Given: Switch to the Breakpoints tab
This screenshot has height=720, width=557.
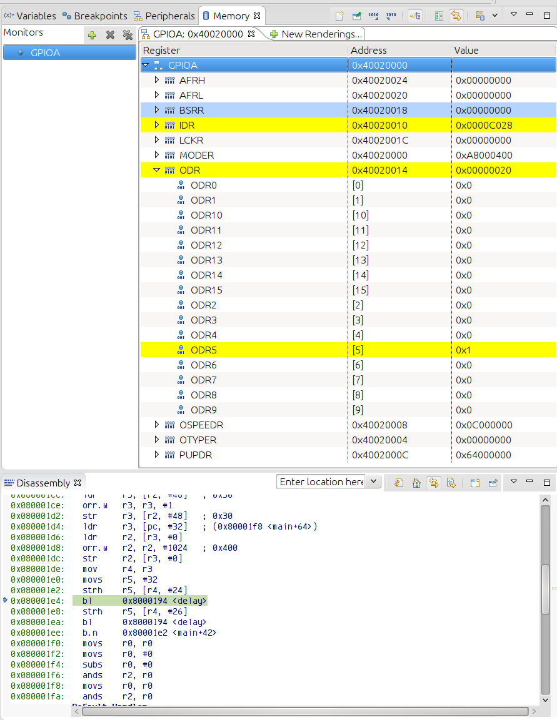Looking at the screenshot, I should click(x=94, y=16).
